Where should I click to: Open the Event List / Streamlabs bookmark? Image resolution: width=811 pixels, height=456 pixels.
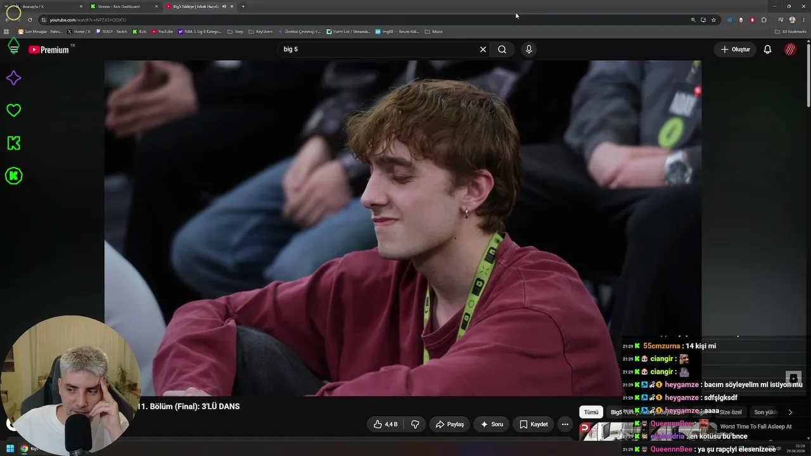(x=348, y=32)
